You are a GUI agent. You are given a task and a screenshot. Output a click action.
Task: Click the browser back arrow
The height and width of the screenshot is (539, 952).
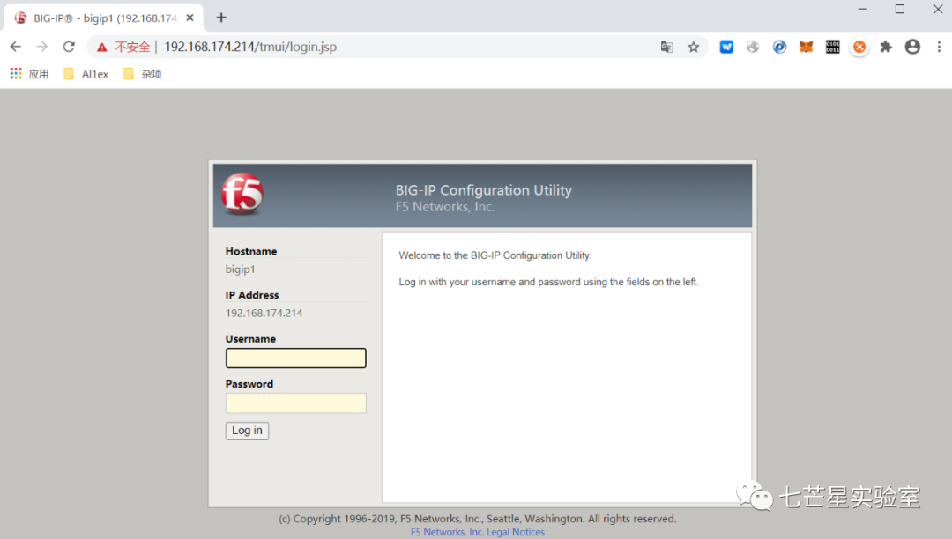[16, 47]
